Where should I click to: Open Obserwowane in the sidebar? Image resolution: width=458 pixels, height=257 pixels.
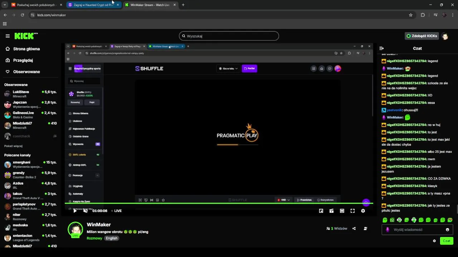click(23, 72)
